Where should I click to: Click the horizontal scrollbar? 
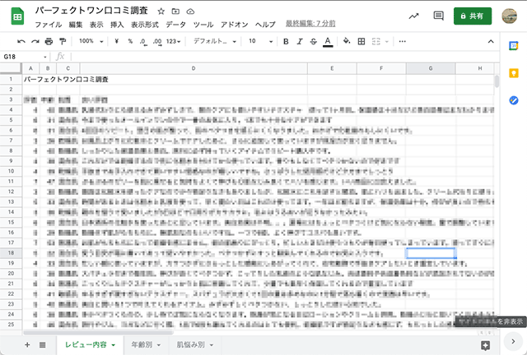98,333
